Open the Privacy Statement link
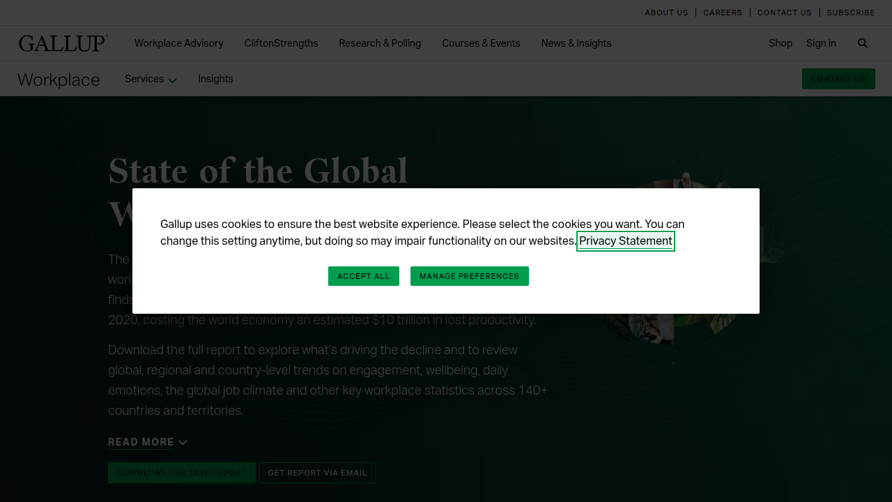The height and width of the screenshot is (502, 892). tap(626, 241)
